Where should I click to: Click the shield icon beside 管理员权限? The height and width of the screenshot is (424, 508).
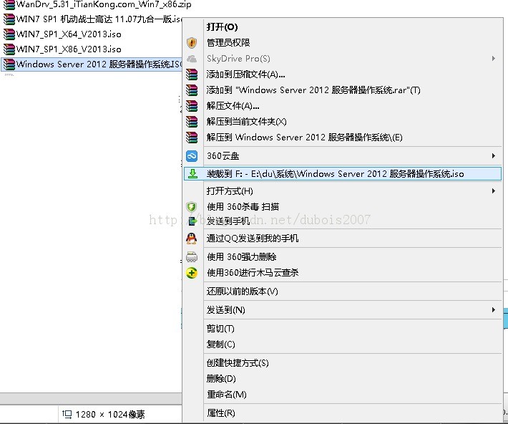[191, 43]
